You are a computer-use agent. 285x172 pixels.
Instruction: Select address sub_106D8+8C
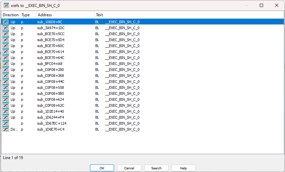click(50, 22)
